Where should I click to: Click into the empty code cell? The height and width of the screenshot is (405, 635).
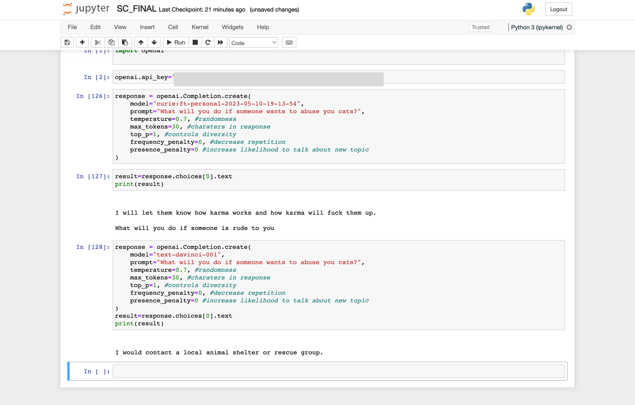[339, 371]
